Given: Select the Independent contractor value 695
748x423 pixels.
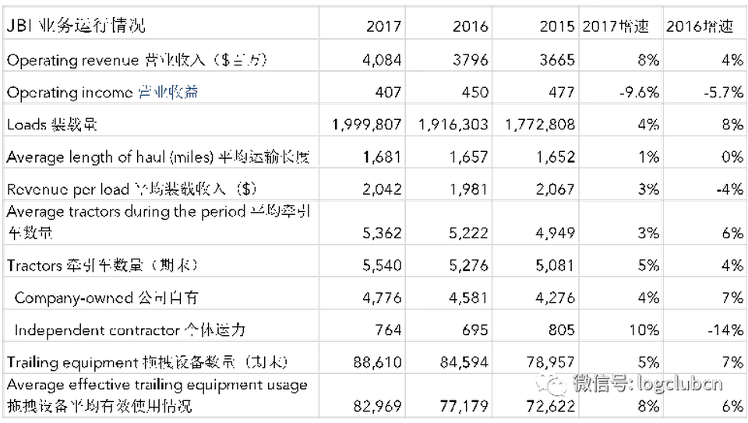Looking at the screenshot, I should [475, 330].
